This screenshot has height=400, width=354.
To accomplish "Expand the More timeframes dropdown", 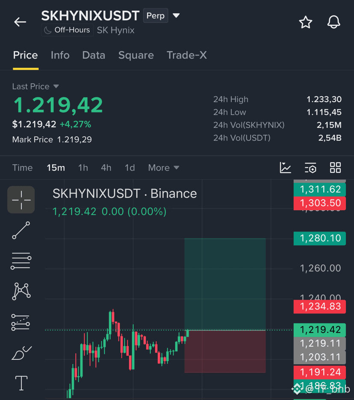I will tap(164, 168).
